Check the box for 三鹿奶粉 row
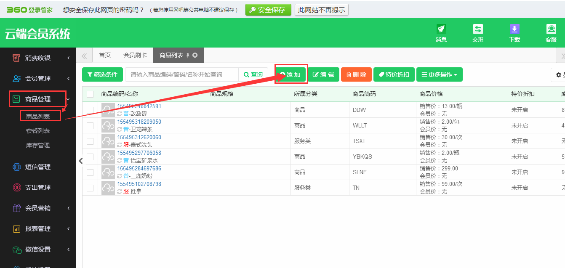This screenshot has width=565, height=268. 90,172
